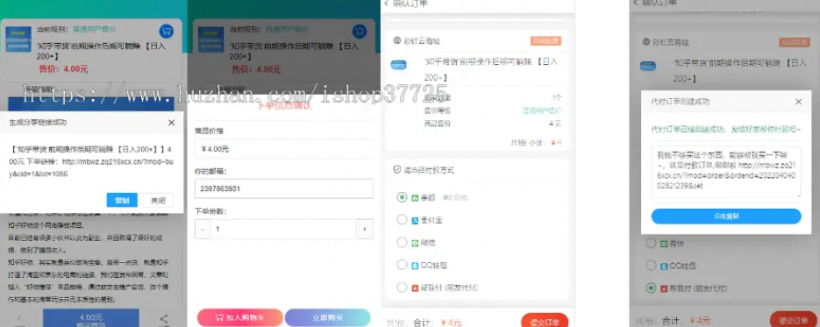Click the 商品价格 field showing ¥4.00元
Image resolution: width=820 pixels, height=327 pixels.
(x=284, y=149)
